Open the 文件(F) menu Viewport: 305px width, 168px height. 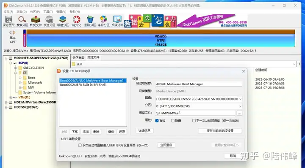pos(8,12)
